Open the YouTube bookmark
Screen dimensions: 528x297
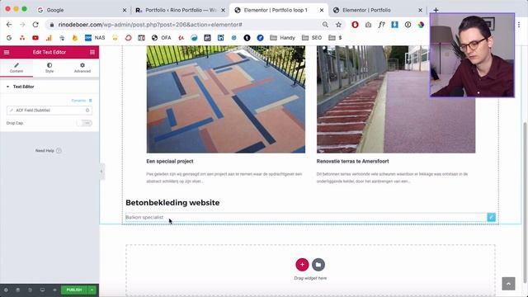click(x=35, y=38)
